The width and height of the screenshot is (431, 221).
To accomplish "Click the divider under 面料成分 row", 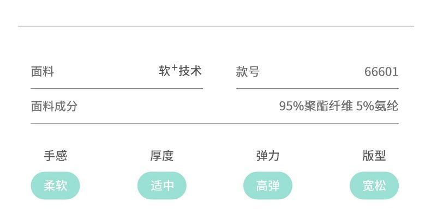I will (x=214, y=124).
